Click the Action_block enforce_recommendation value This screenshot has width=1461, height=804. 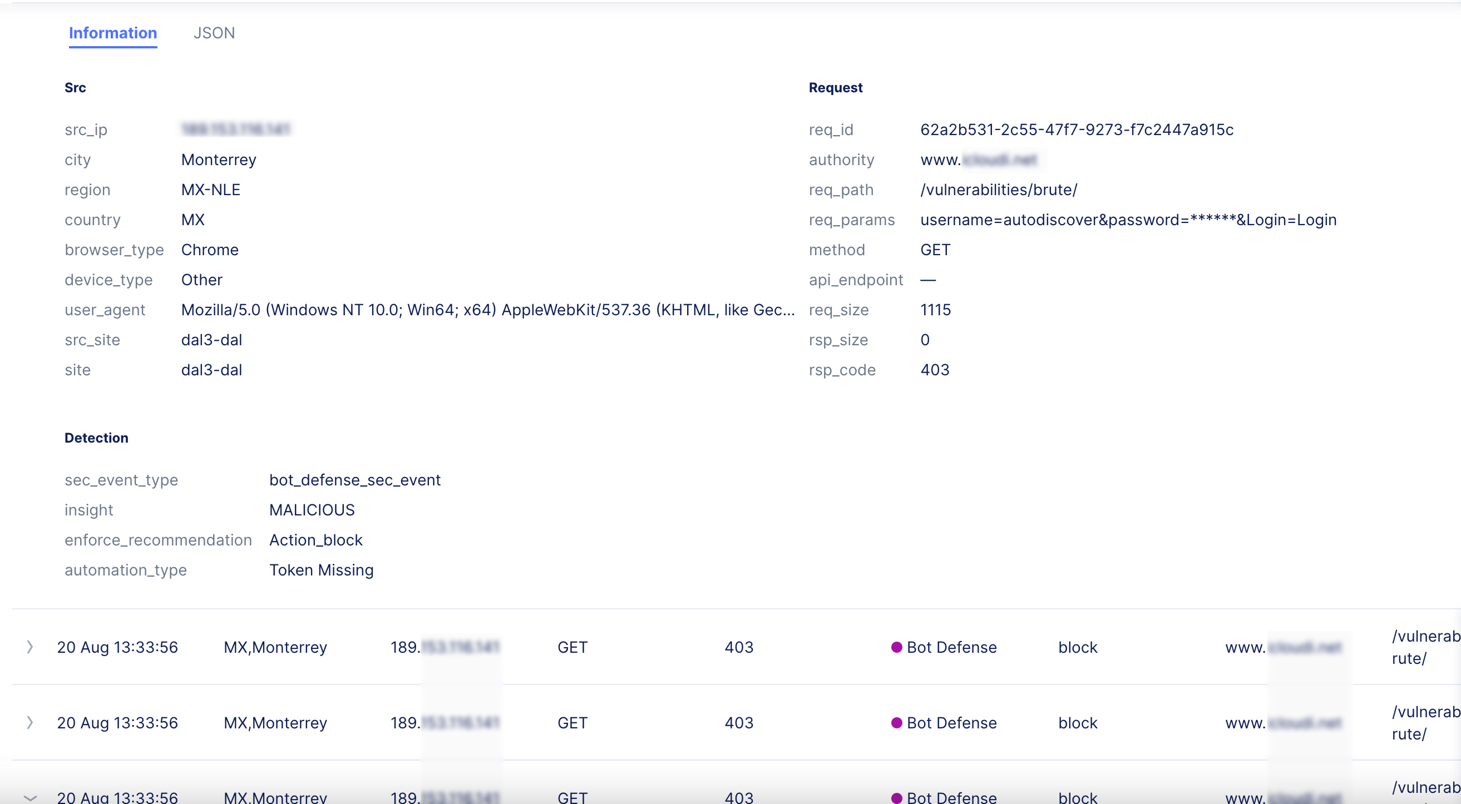(x=315, y=540)
